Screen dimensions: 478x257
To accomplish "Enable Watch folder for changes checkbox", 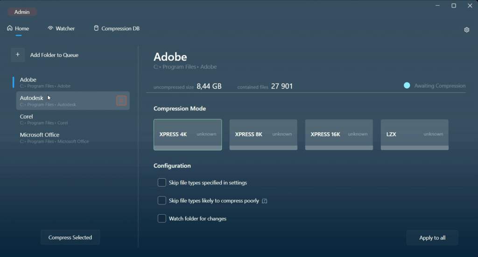I will click(162, 218).
